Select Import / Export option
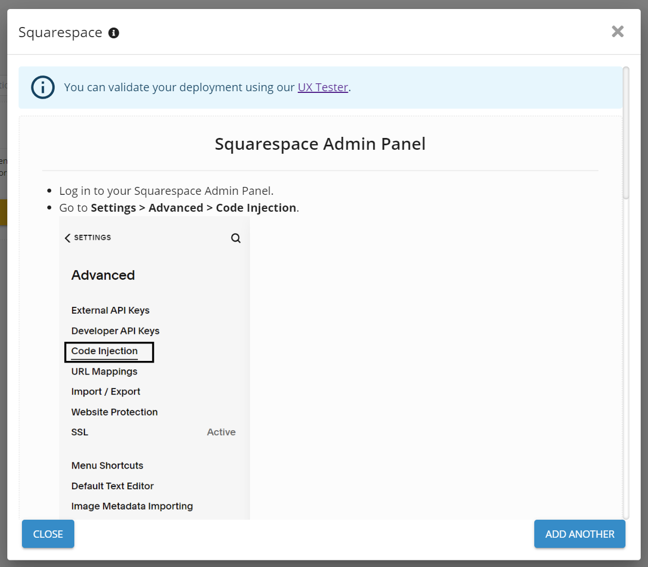The height and width of the screenshot is (567, 648). 106,392
